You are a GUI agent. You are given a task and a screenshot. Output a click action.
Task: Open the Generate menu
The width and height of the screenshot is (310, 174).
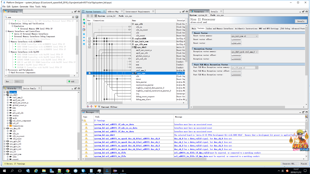(24, 7)
